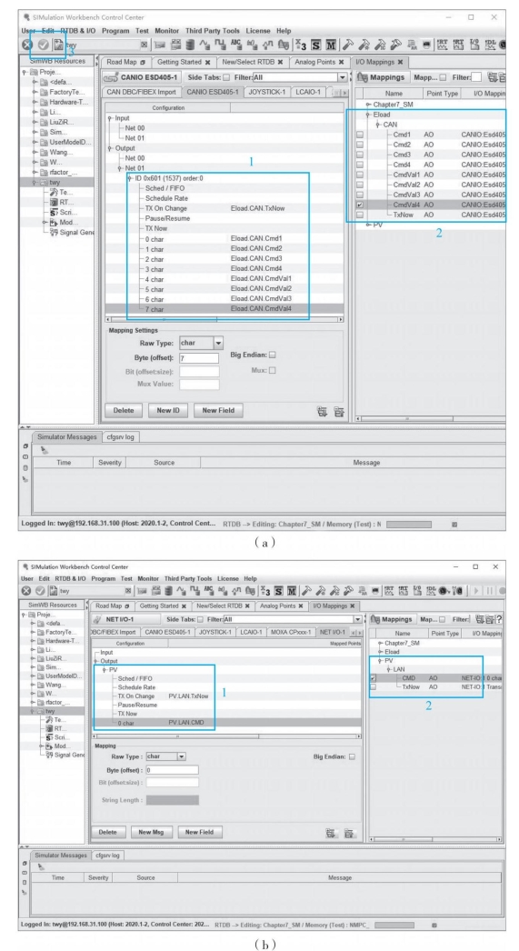This screenshot has width=519, height=951.
Task: Click the save document icon beside twy in window (a)
Action: tap(58, 45)
